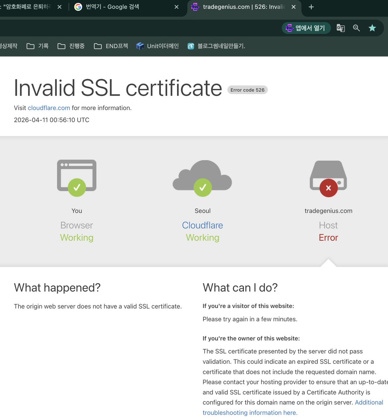Click the red 'Error' status text
Image resolution: width=388 pixels, height=420 pixels.
click(328, 238)
